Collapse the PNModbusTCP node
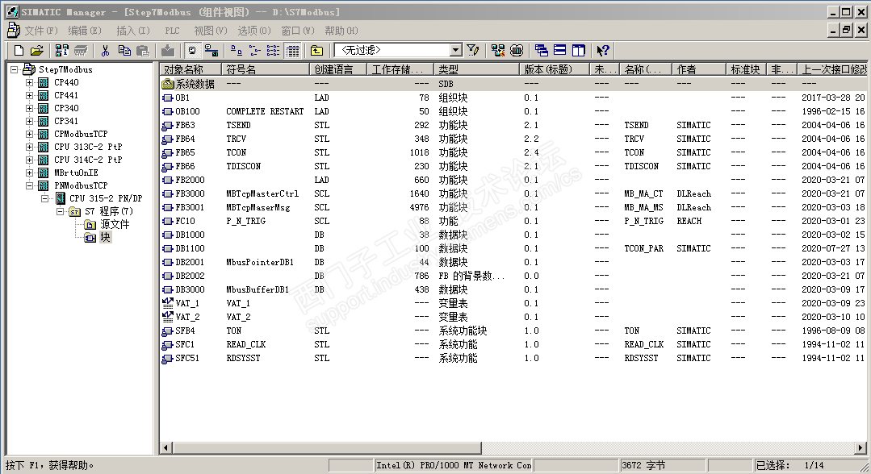This screenshot has height=474, width=871. pyautogui.click(x=29, y=185)
